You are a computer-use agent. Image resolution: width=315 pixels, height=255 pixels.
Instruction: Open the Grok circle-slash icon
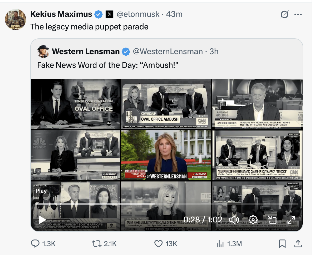(284, 14)
